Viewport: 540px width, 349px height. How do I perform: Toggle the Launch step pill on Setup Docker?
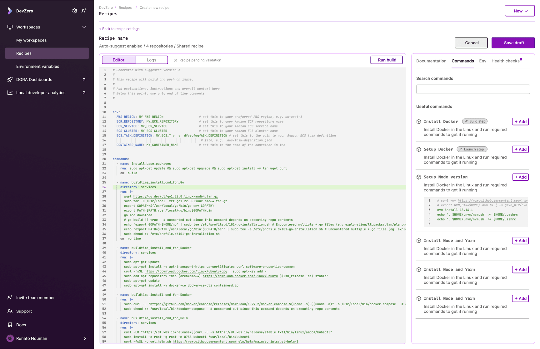[x=472, y=149]
